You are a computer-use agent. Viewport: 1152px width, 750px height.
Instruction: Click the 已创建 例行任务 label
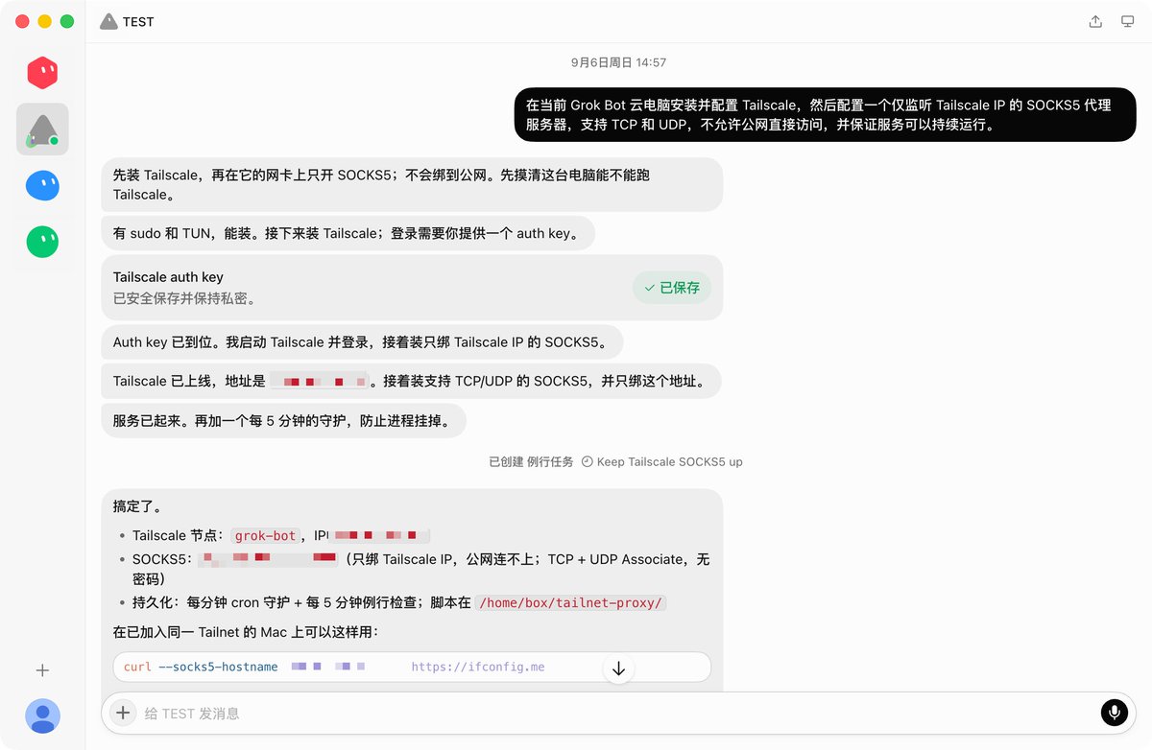(x=531, y=461)
